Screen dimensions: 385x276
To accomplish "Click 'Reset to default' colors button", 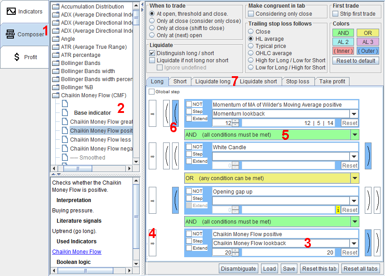I will (355, 61).
